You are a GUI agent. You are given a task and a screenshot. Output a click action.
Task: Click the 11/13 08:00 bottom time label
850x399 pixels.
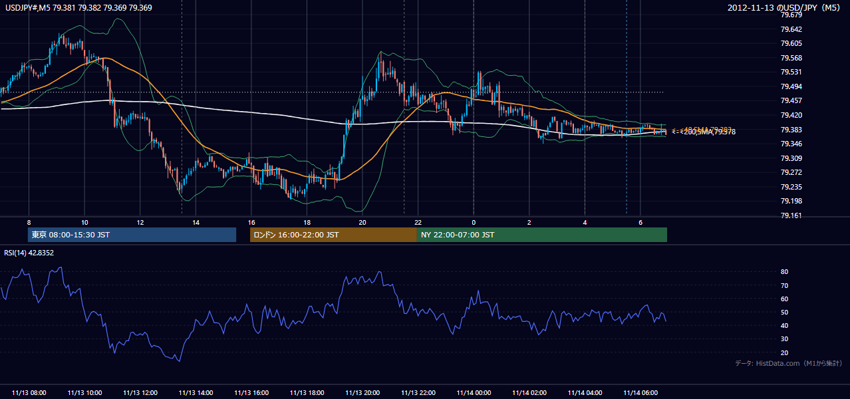pyautogui.click(x=29, y=393)
